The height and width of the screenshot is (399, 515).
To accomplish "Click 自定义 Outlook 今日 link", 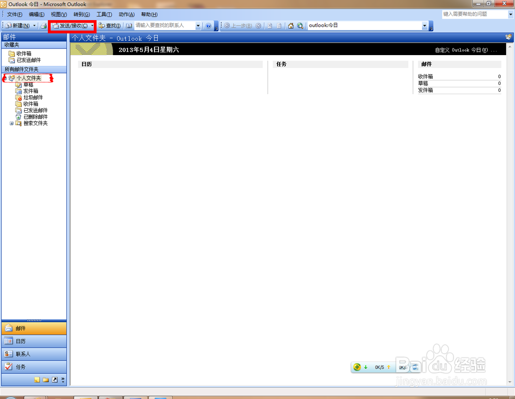I will click(x=466, y=50).
